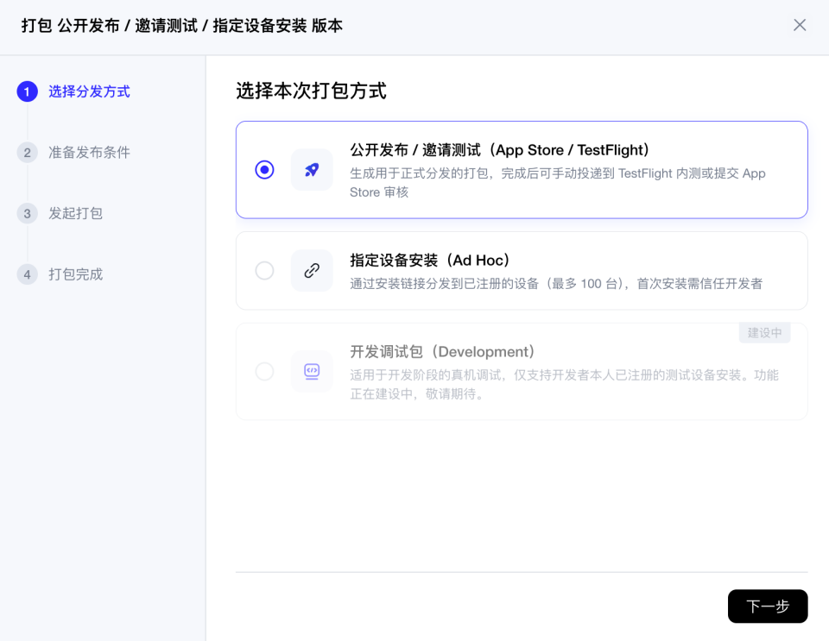
Task: Click step number 4 circle
Action: click(27, 274)
